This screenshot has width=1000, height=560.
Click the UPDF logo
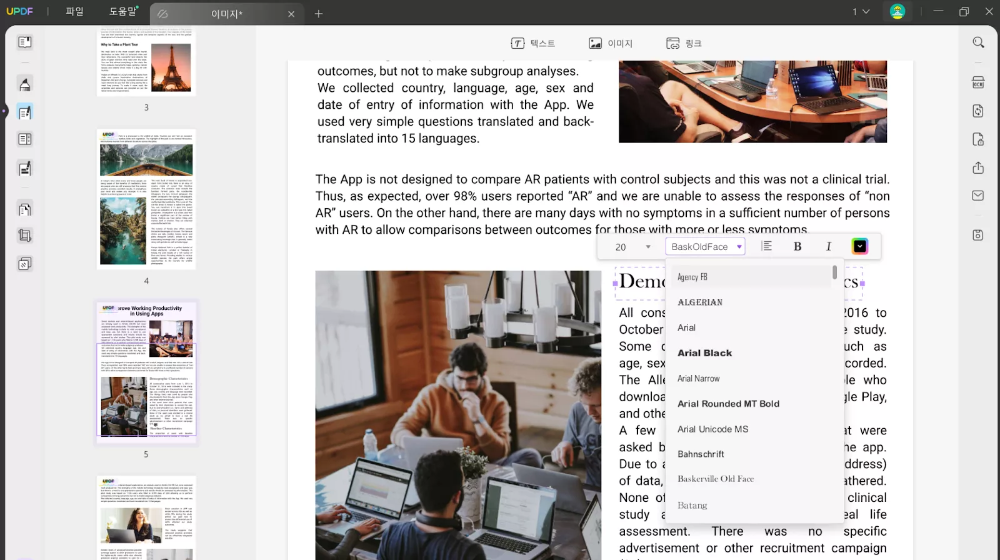point(19,11)
